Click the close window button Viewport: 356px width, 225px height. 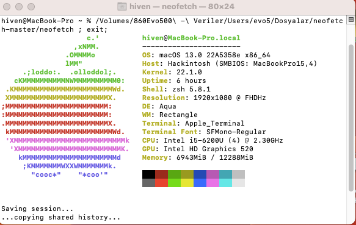pos(7,7)
